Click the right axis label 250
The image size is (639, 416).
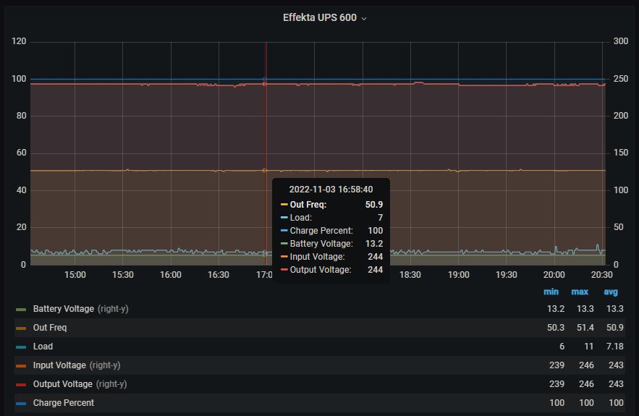coord(621,79)
